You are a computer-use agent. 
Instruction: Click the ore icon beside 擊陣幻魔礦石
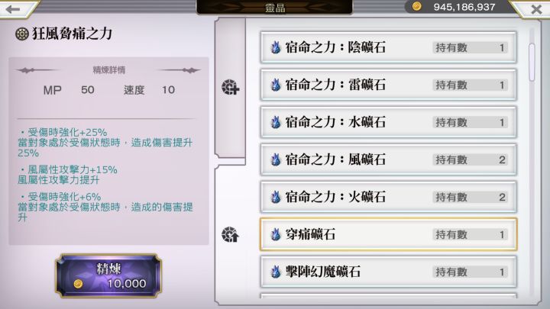pos(276,272)
